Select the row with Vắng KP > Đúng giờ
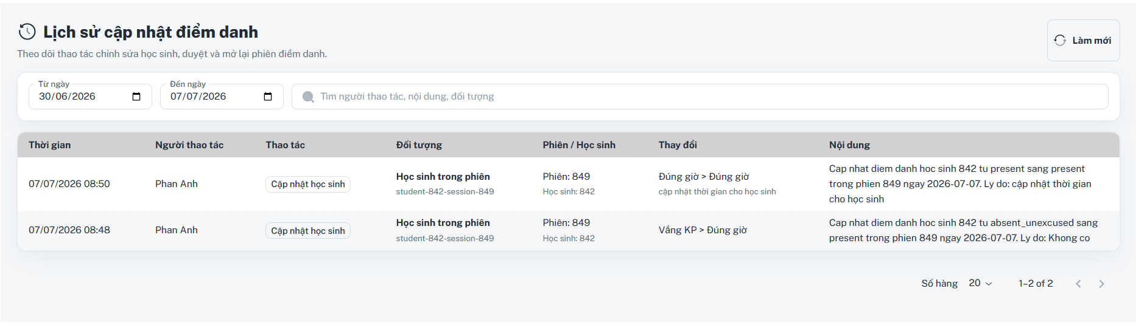 (568, 230)
